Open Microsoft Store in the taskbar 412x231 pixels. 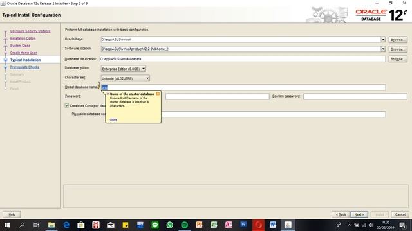pyautogui.click(x=81, y=225)
